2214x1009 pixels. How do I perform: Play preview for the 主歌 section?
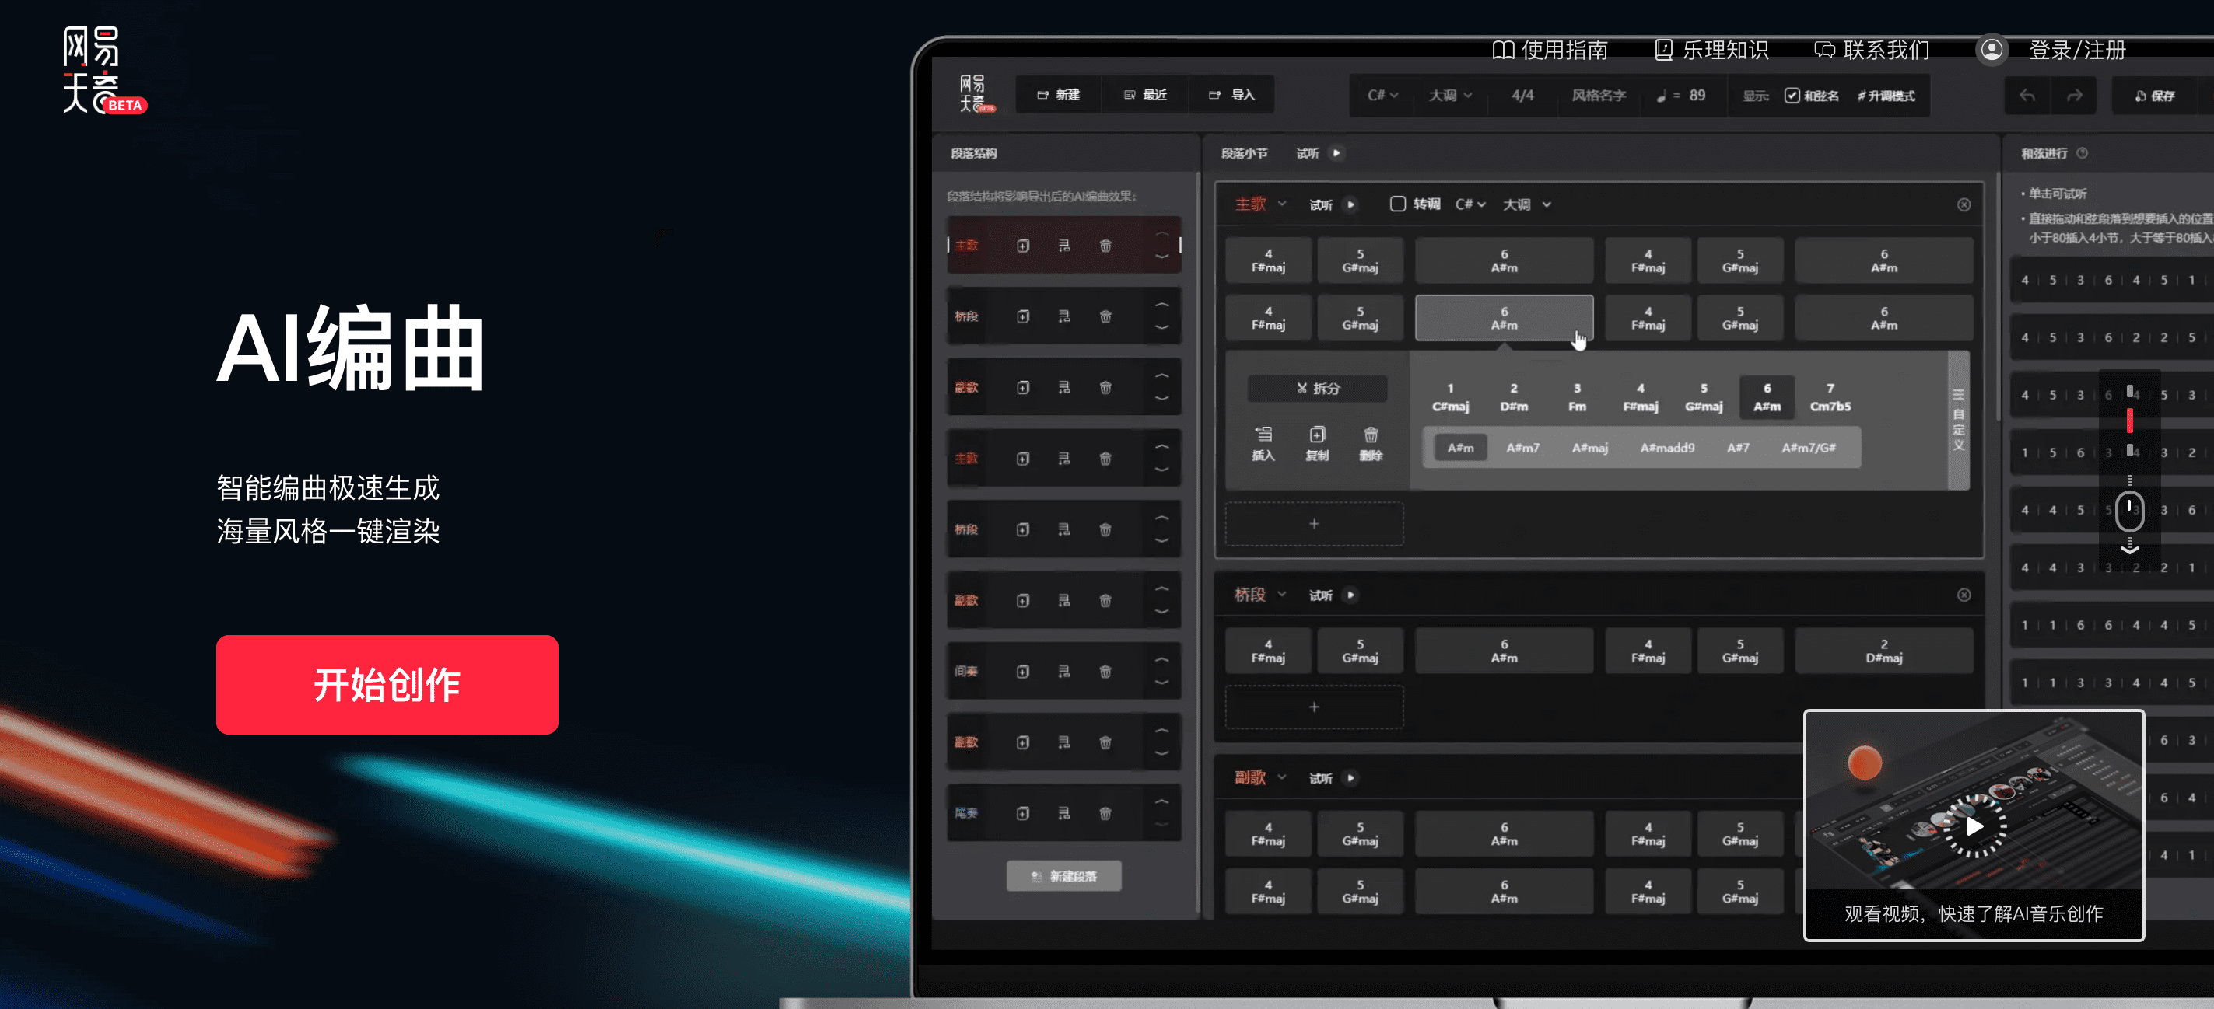click(x=1350, y=204)
